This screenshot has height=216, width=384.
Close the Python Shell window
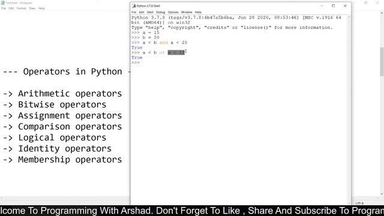(x=345, y=6)
